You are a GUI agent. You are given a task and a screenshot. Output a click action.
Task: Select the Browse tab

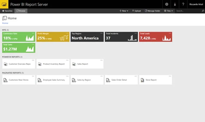(x=21, y=11)
